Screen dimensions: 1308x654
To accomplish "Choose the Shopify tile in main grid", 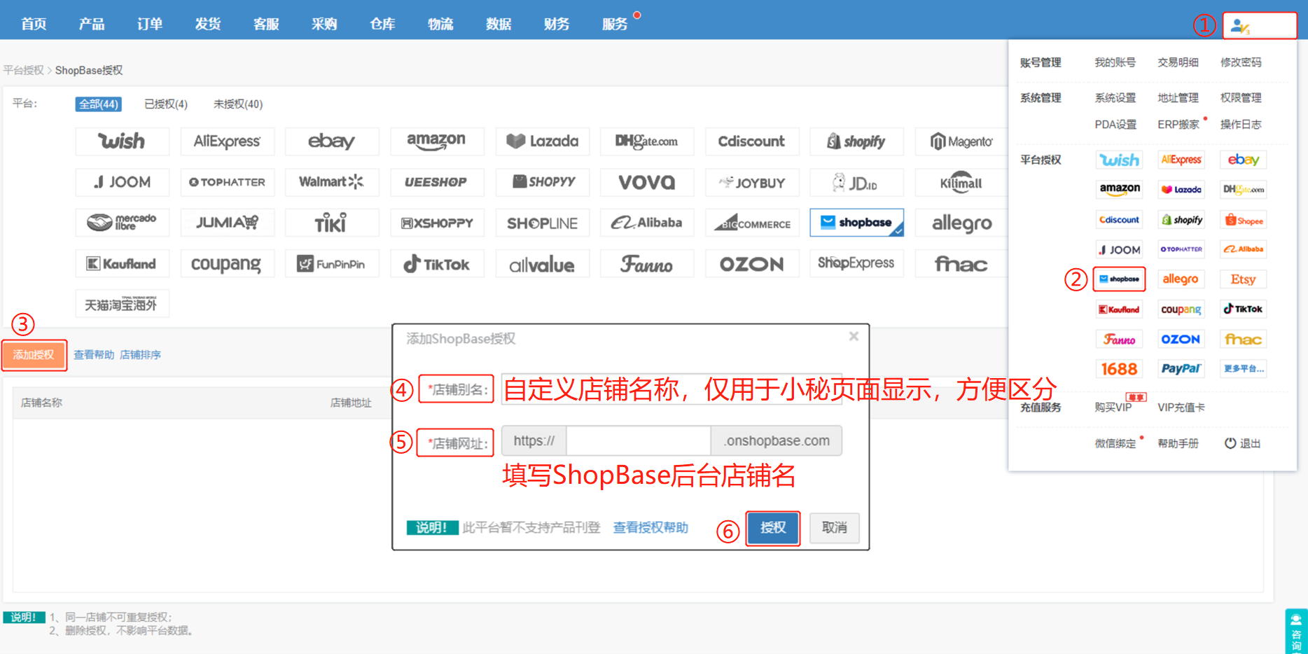I will (856, 141).
